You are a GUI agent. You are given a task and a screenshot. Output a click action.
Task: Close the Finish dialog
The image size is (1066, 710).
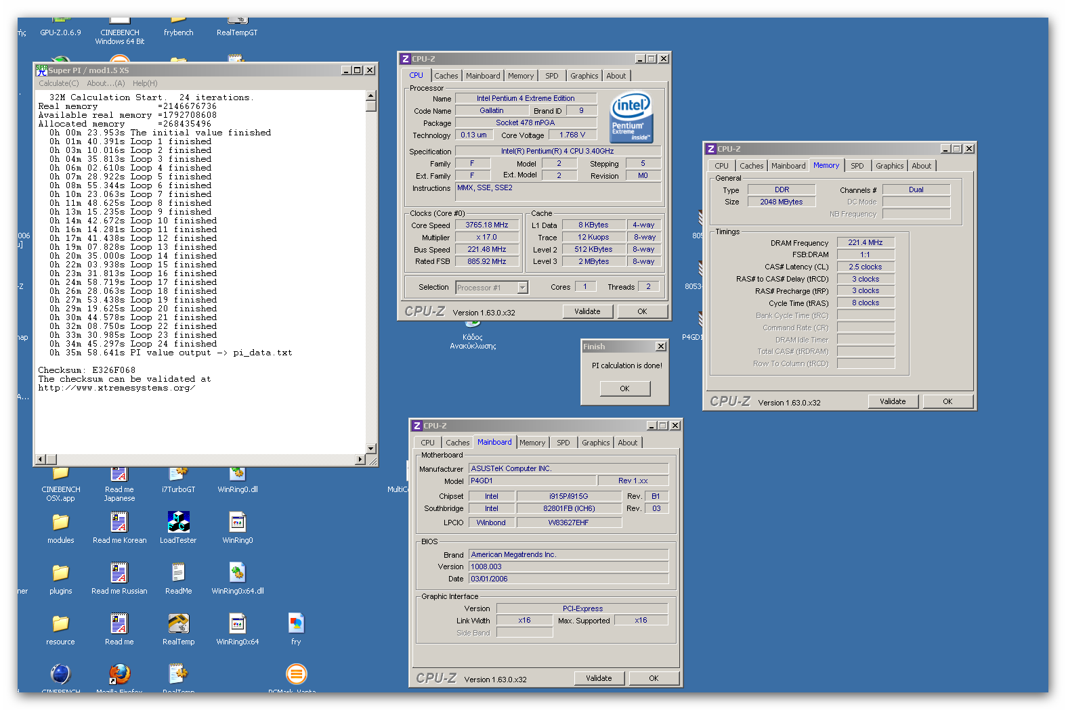point(661,347)
